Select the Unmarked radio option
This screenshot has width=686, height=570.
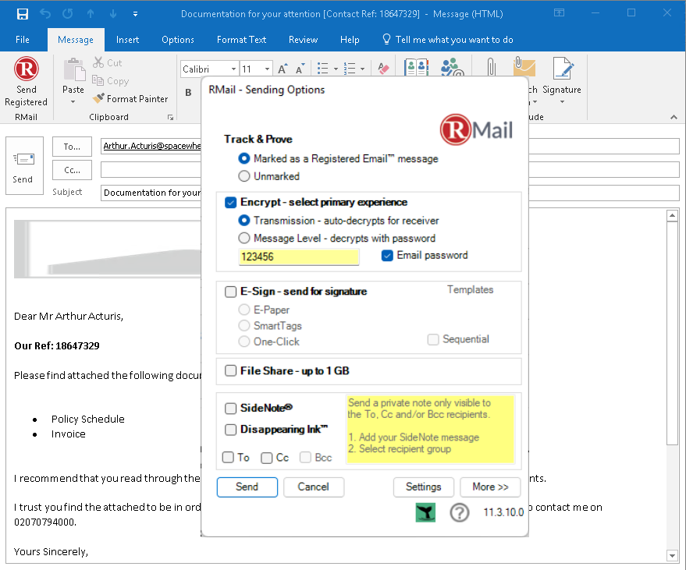tap(244, 176)
